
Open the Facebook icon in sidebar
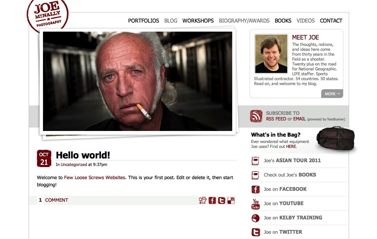[x=255, y=189]
